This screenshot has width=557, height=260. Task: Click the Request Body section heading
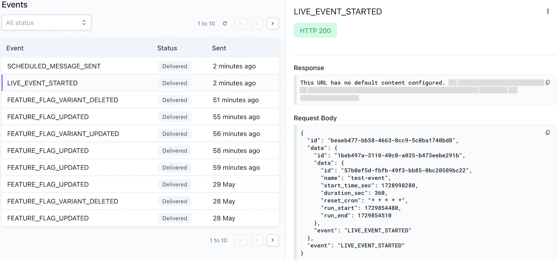(x=315, y=118)
